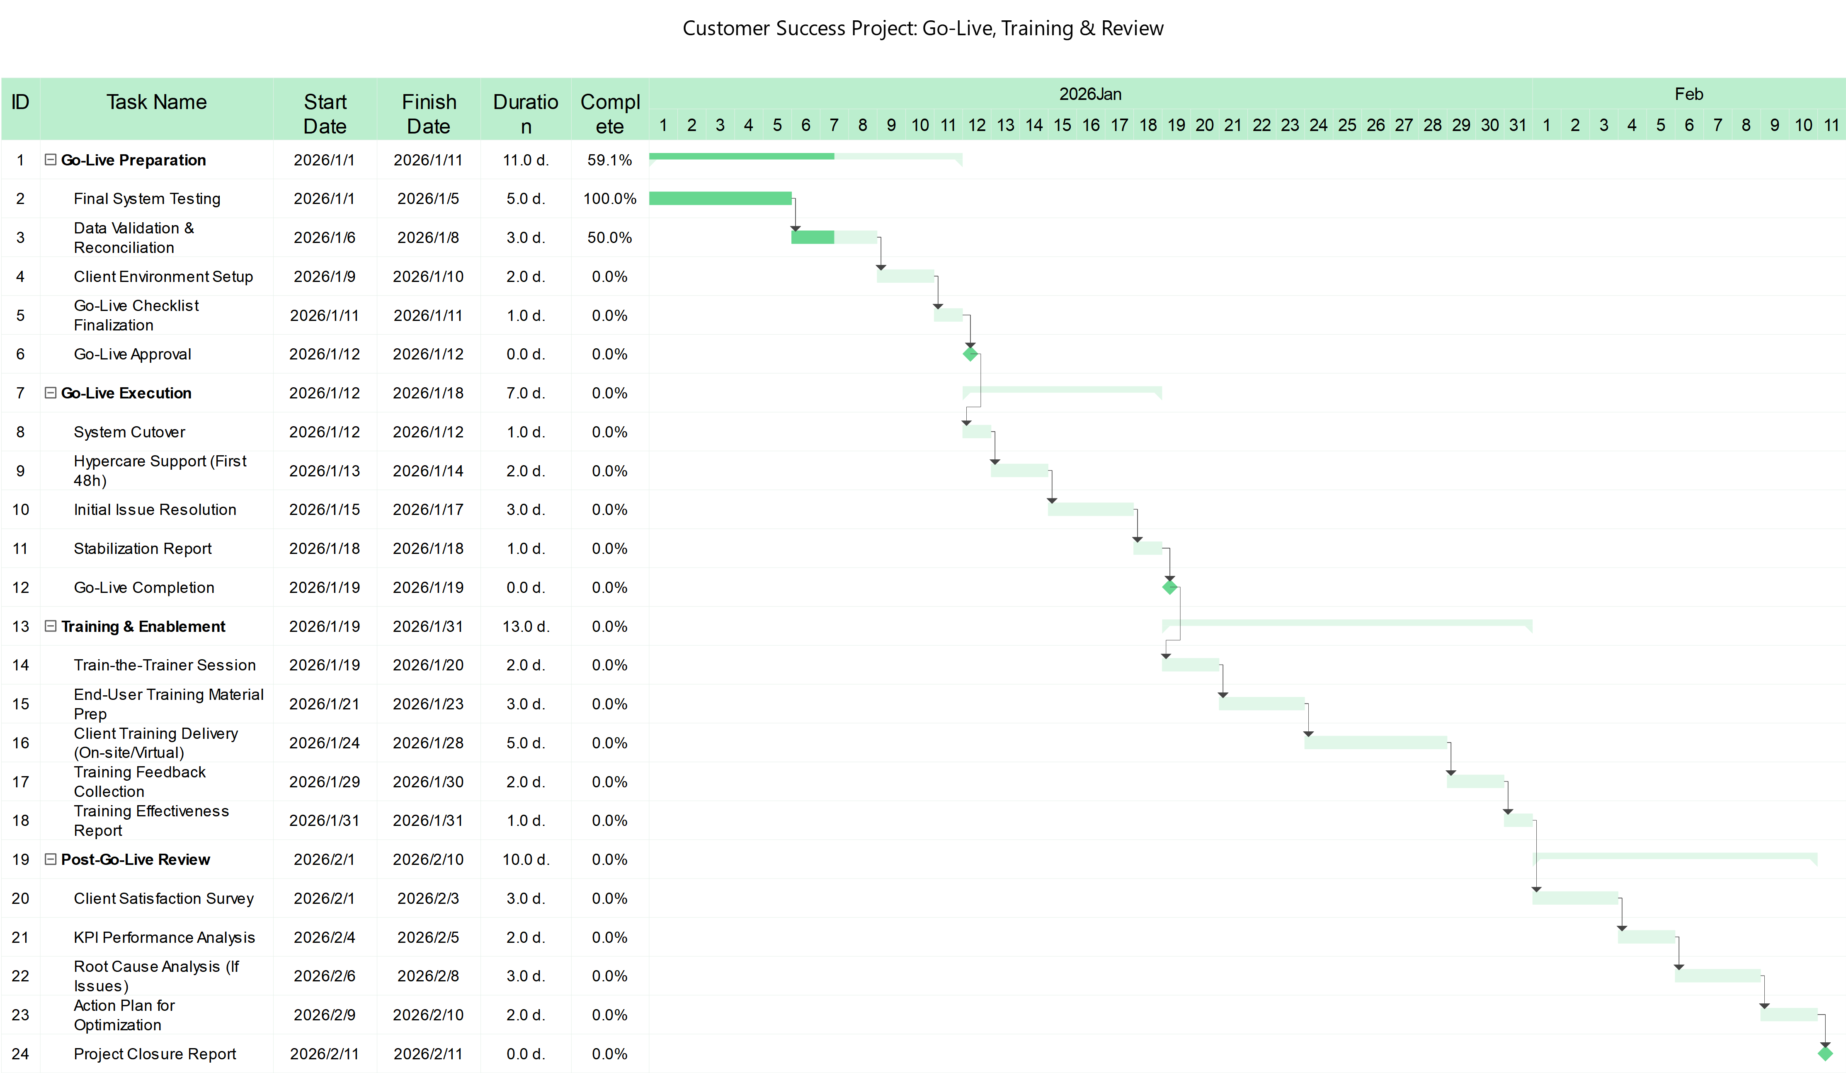Screen dimensions: 1846x1073
Task: Collapse the Go-Live Execution group
Action: pos(51,393)
